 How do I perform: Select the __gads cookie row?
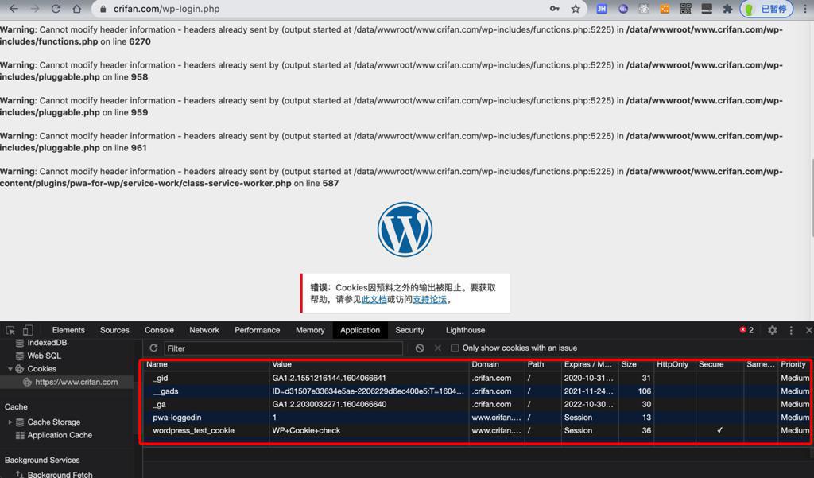coord(477,391)
